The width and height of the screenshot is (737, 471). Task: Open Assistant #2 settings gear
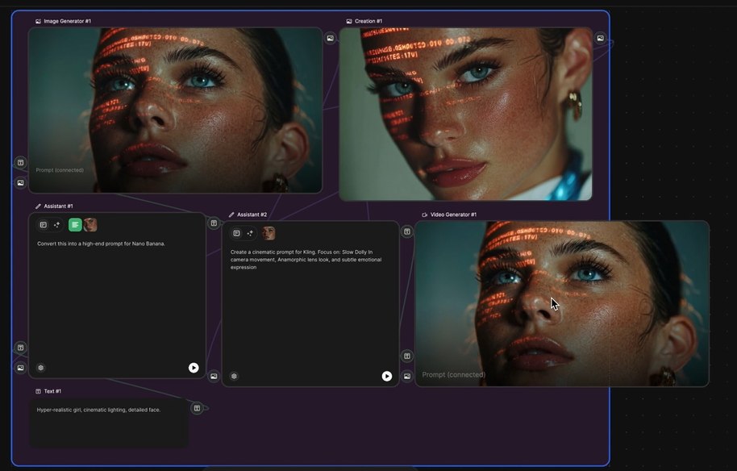pos(234,376)
